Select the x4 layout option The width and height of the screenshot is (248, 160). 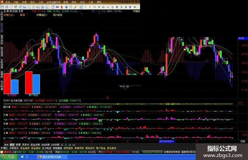tap(73, 145)
